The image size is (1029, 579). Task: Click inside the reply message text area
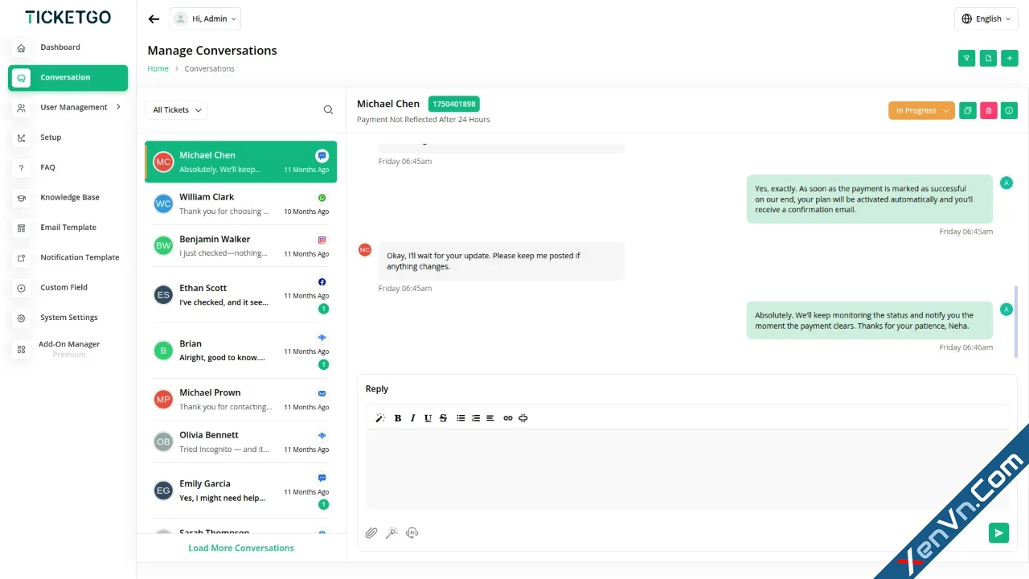pos(687,468)
